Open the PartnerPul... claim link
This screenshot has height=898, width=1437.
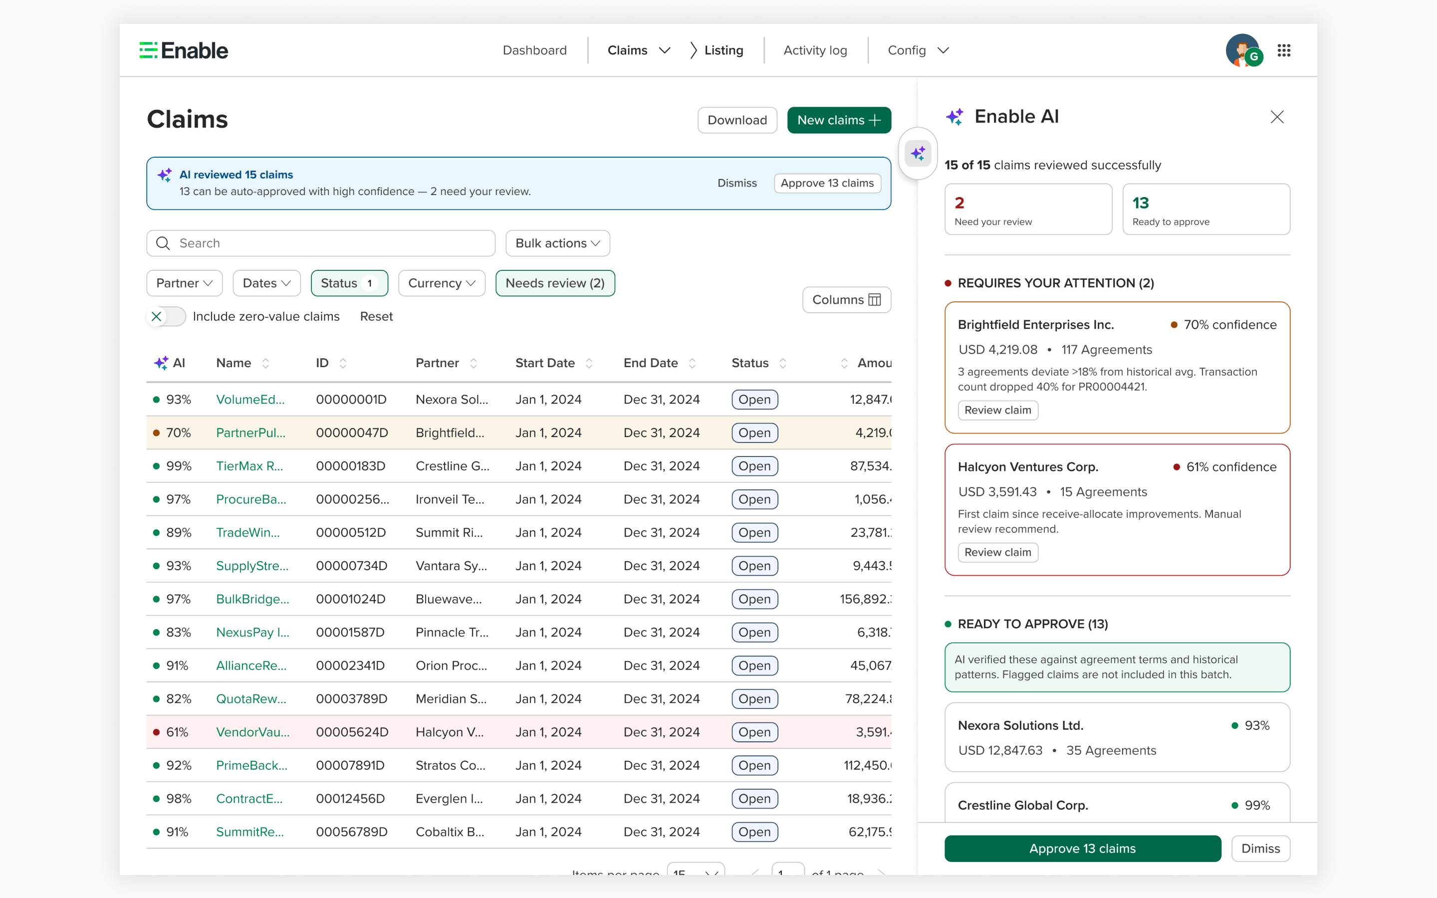click(250, 433)
